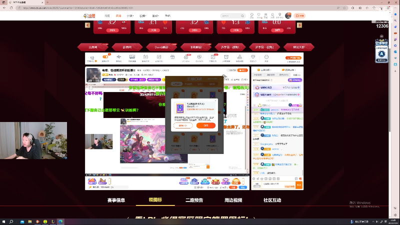Switch to the 社区互动 section tab
400x225 pixels.
point(272,200)
